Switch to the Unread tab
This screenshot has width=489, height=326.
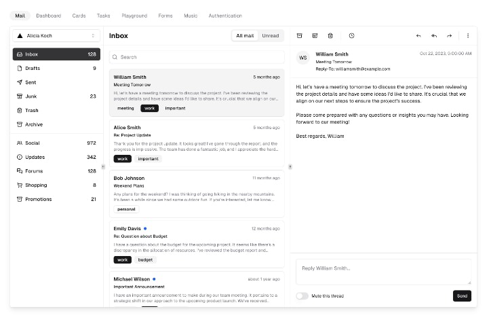pyautogui.click(x=271, y=35)
